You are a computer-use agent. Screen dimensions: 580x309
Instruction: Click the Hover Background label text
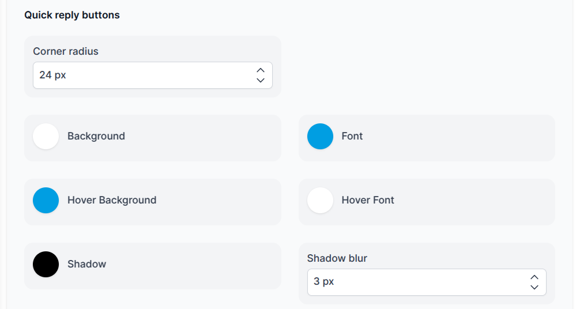point(112,200)
